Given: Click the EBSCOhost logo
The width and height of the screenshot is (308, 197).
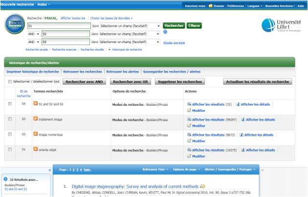Looking at the screenshot, I should [15, 24].
